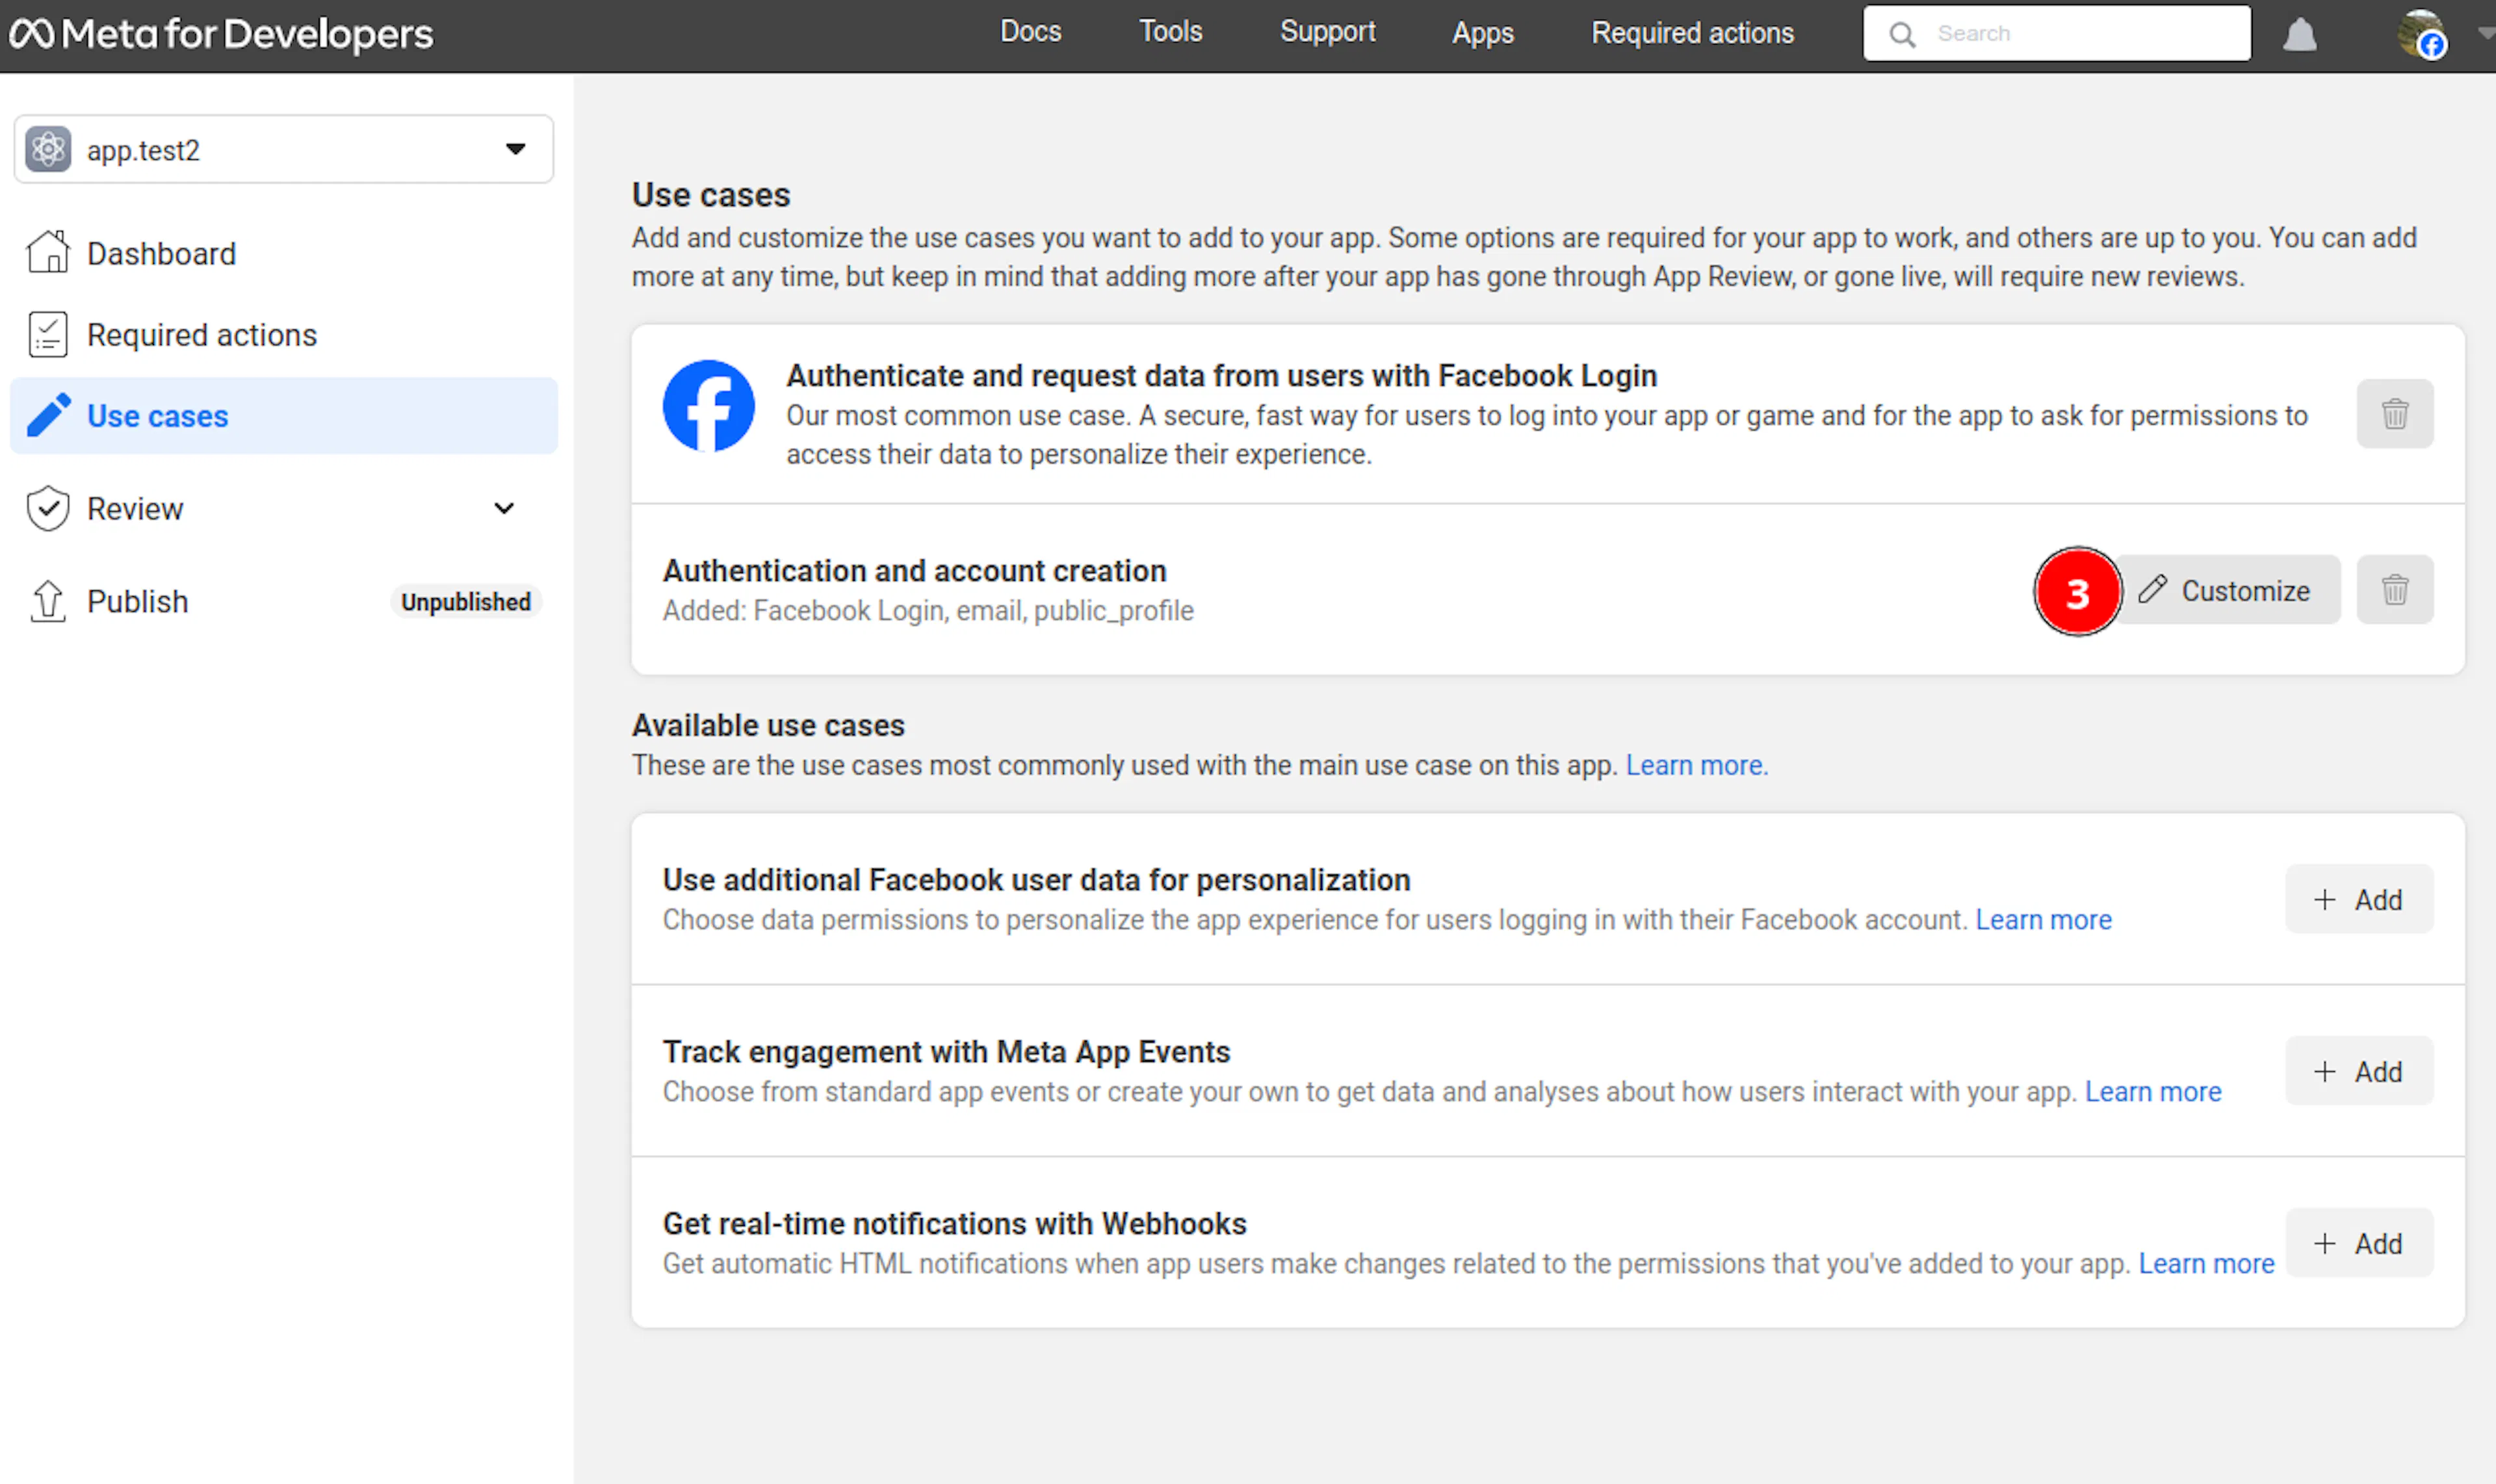The width and height of the screenshot is (2496, 1484).
Task: Open Required actions in the sidebar
Action: (284, 334)
